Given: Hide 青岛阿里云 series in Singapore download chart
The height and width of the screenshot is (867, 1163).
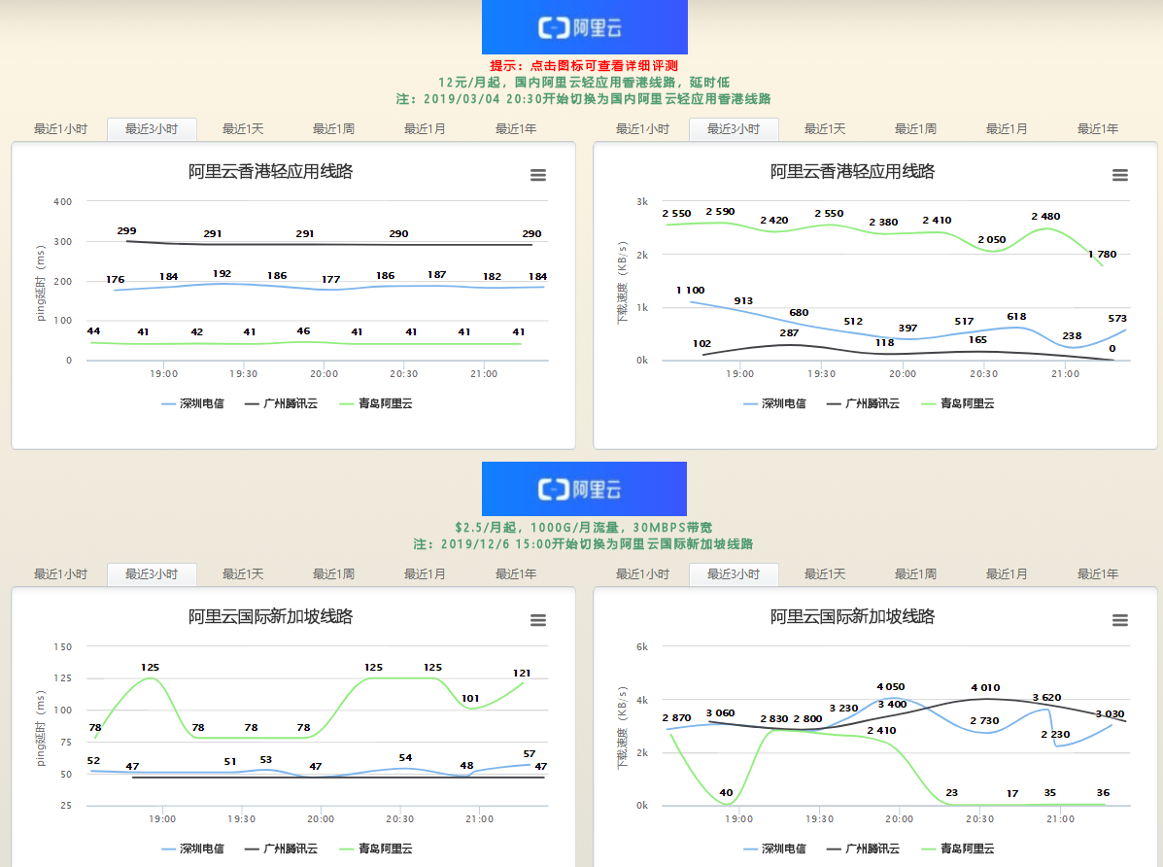Looking at the screenshot, I should (958, 849).
